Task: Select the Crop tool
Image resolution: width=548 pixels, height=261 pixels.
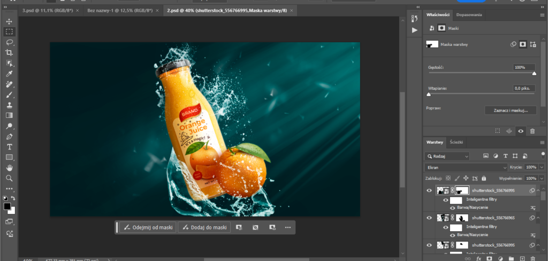Action: pyautogui.click(x=9, y=53)
